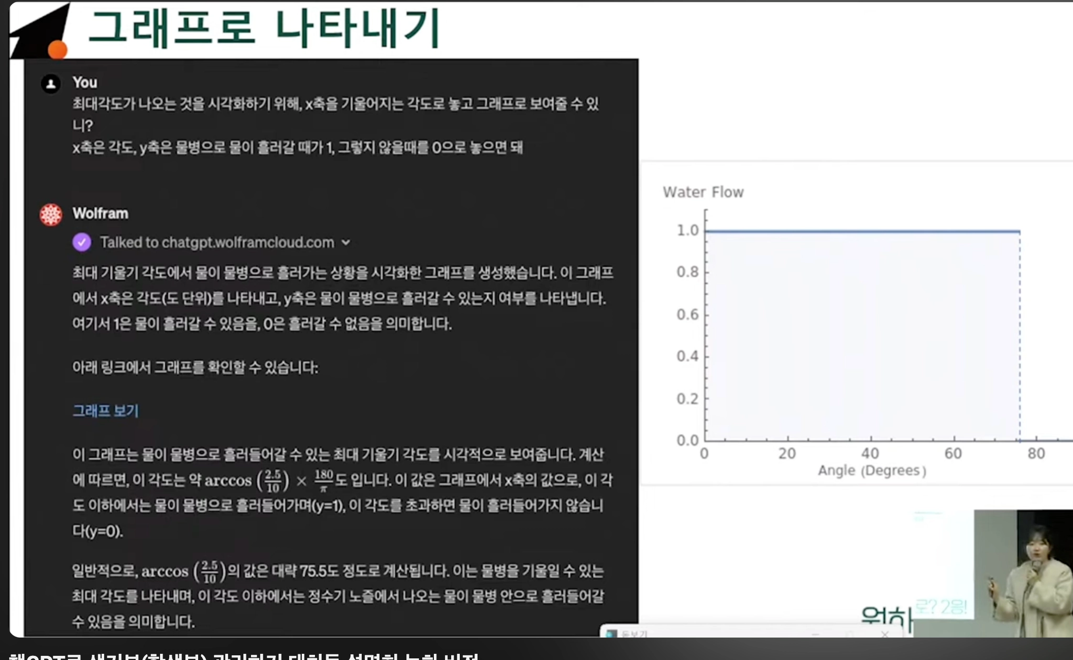
Task: Click the 'Angle (Degrees)' axis label
Action: tap(872, 471)
